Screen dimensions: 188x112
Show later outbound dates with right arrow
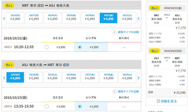[x=138, y=19]
